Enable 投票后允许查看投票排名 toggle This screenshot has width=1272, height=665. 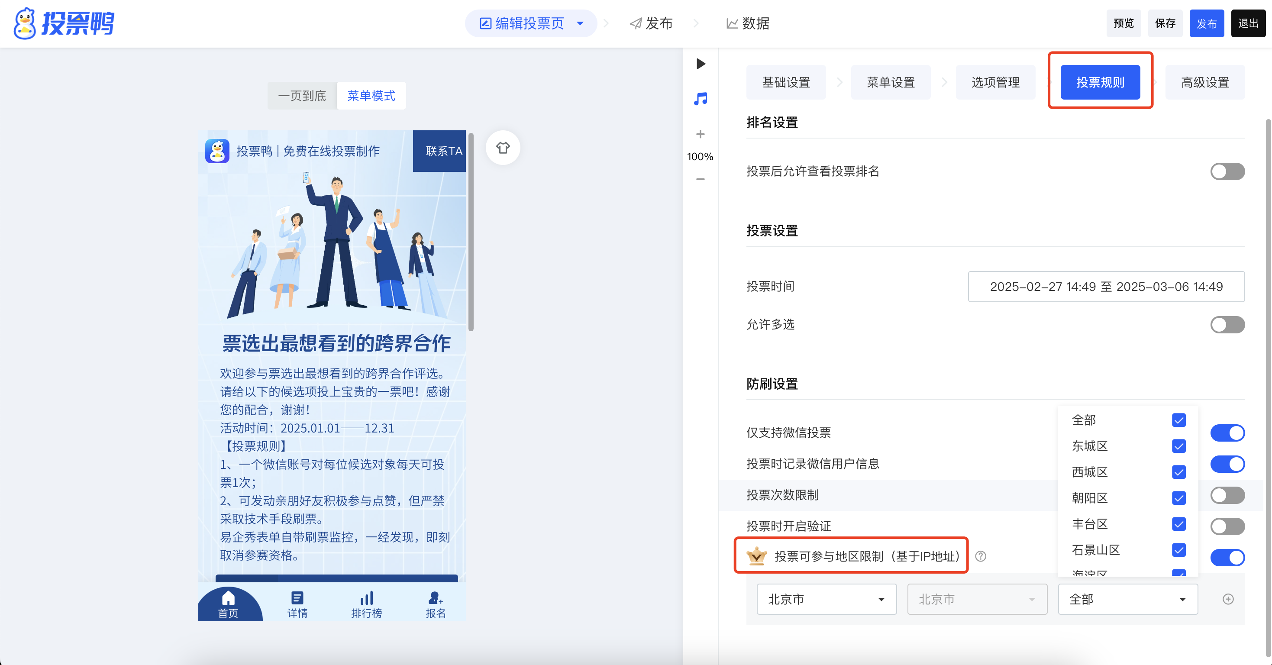click(x=1227, y=172)
